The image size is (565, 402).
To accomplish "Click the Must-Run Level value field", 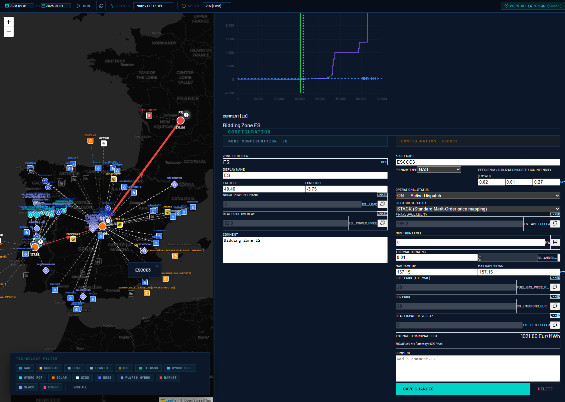I will tap(470, 242).
